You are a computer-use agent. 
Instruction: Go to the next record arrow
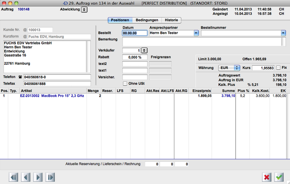(38, 177)
